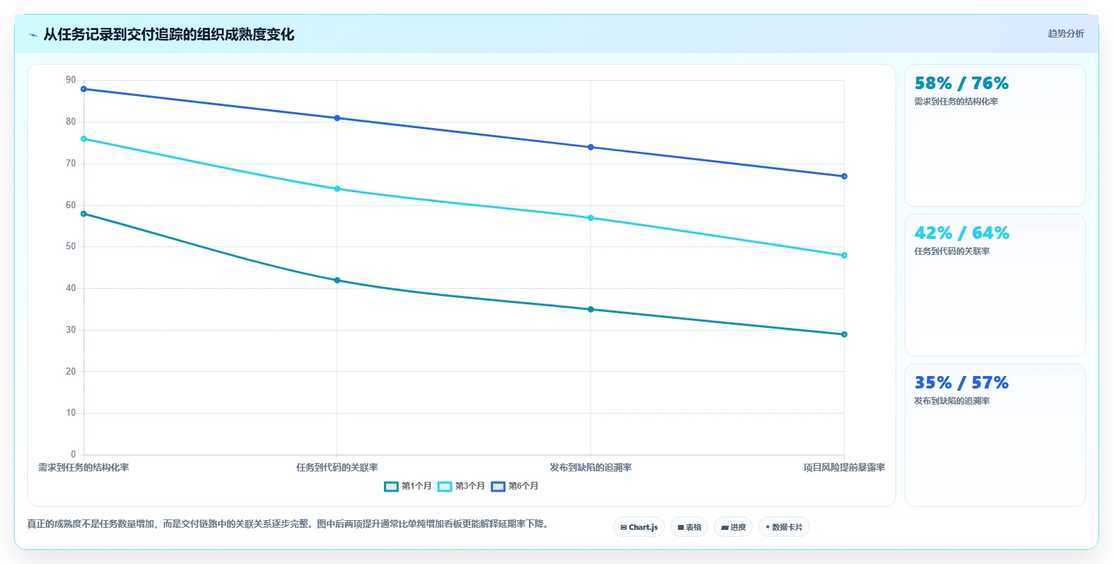Click the y-axis tick label 0
Viewport: 1113px width, 564px height.
73,455
